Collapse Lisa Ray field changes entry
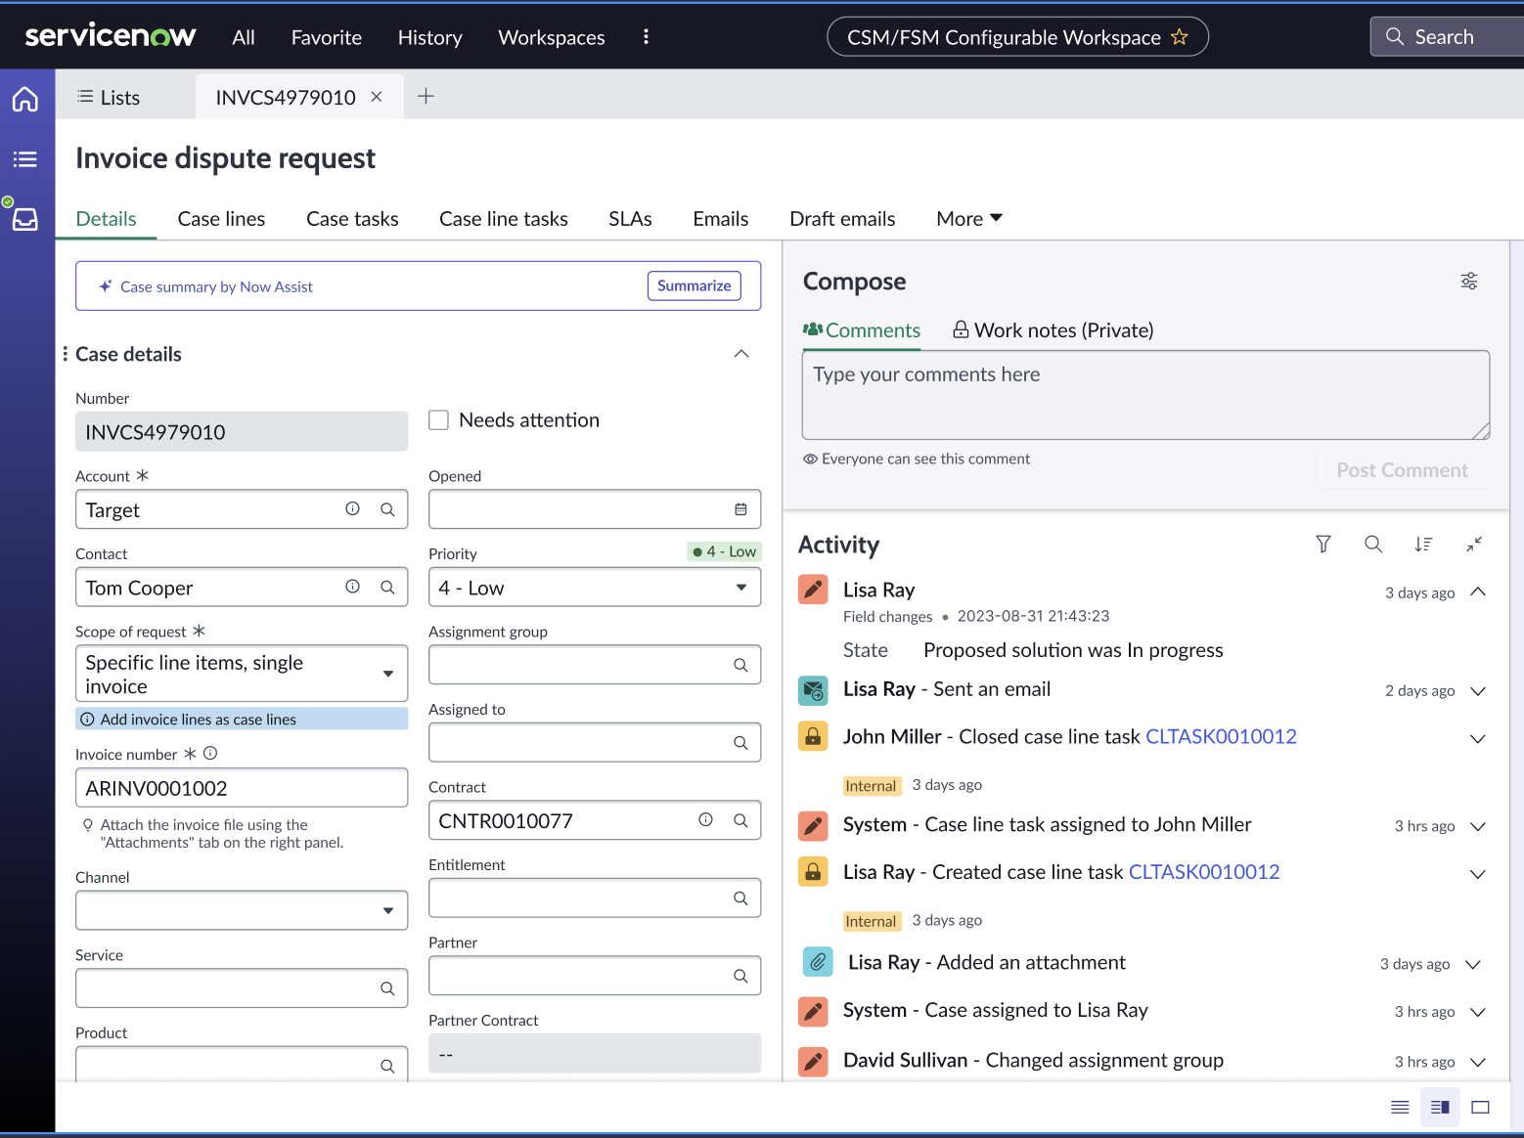Image resolution: width=1524 pixels, height=1138 pixels. pyautogui.click(x=1478, y=592)
